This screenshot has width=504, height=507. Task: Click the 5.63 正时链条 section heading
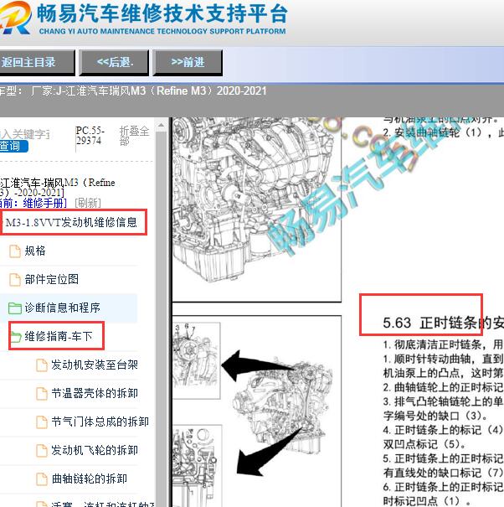(x=443, y=323)
